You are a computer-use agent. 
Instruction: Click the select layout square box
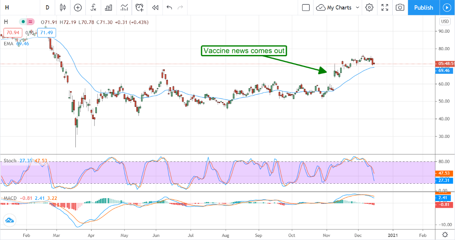pos(306,7)
